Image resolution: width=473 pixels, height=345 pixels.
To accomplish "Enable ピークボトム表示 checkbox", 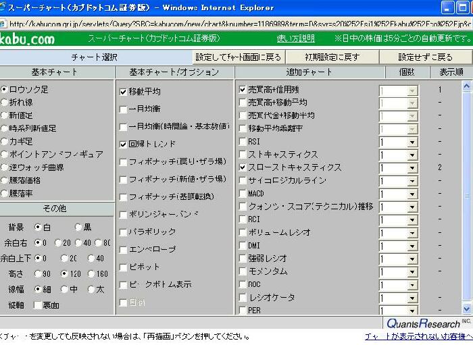I will (x=123, y=285).
